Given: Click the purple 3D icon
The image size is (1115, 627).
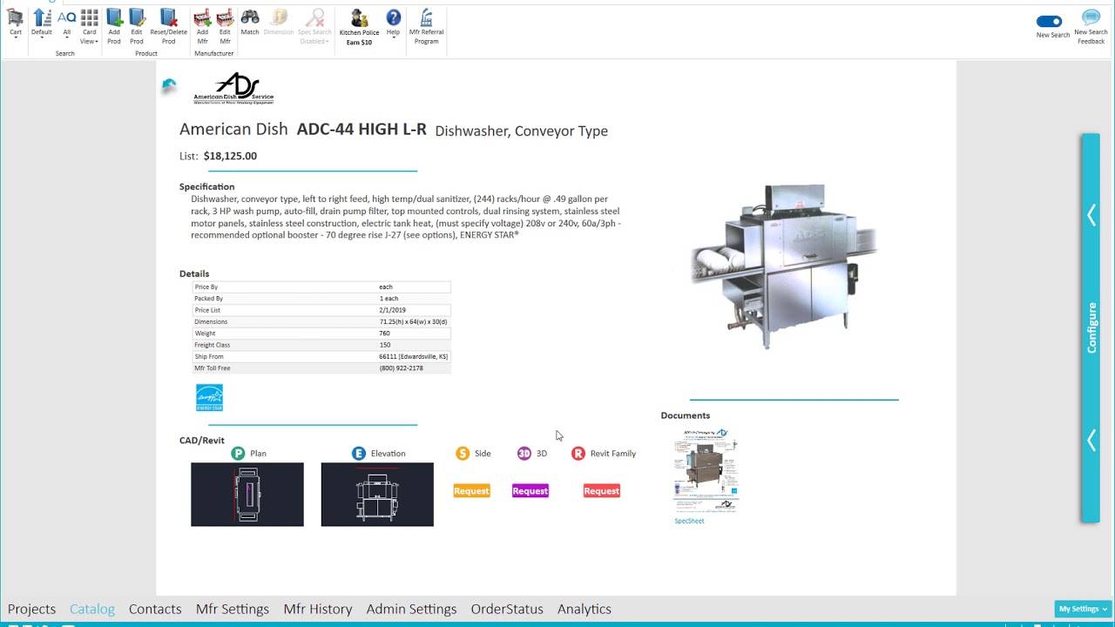Looking at the screenshot, I should click(x=524, y=453).
